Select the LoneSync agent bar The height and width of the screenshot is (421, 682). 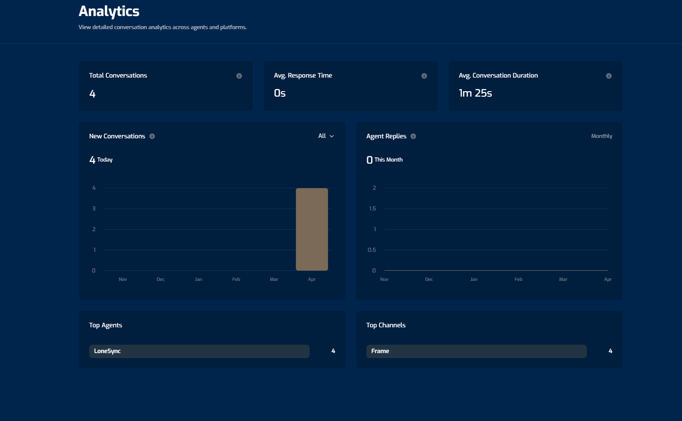(x=199, y=351)
